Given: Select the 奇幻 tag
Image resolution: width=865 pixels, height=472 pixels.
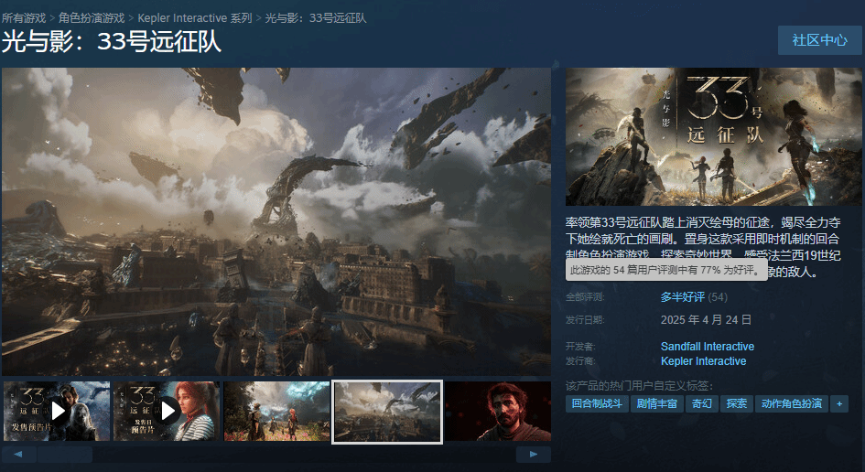Looking at the screenshot, I should coord(702,403).
